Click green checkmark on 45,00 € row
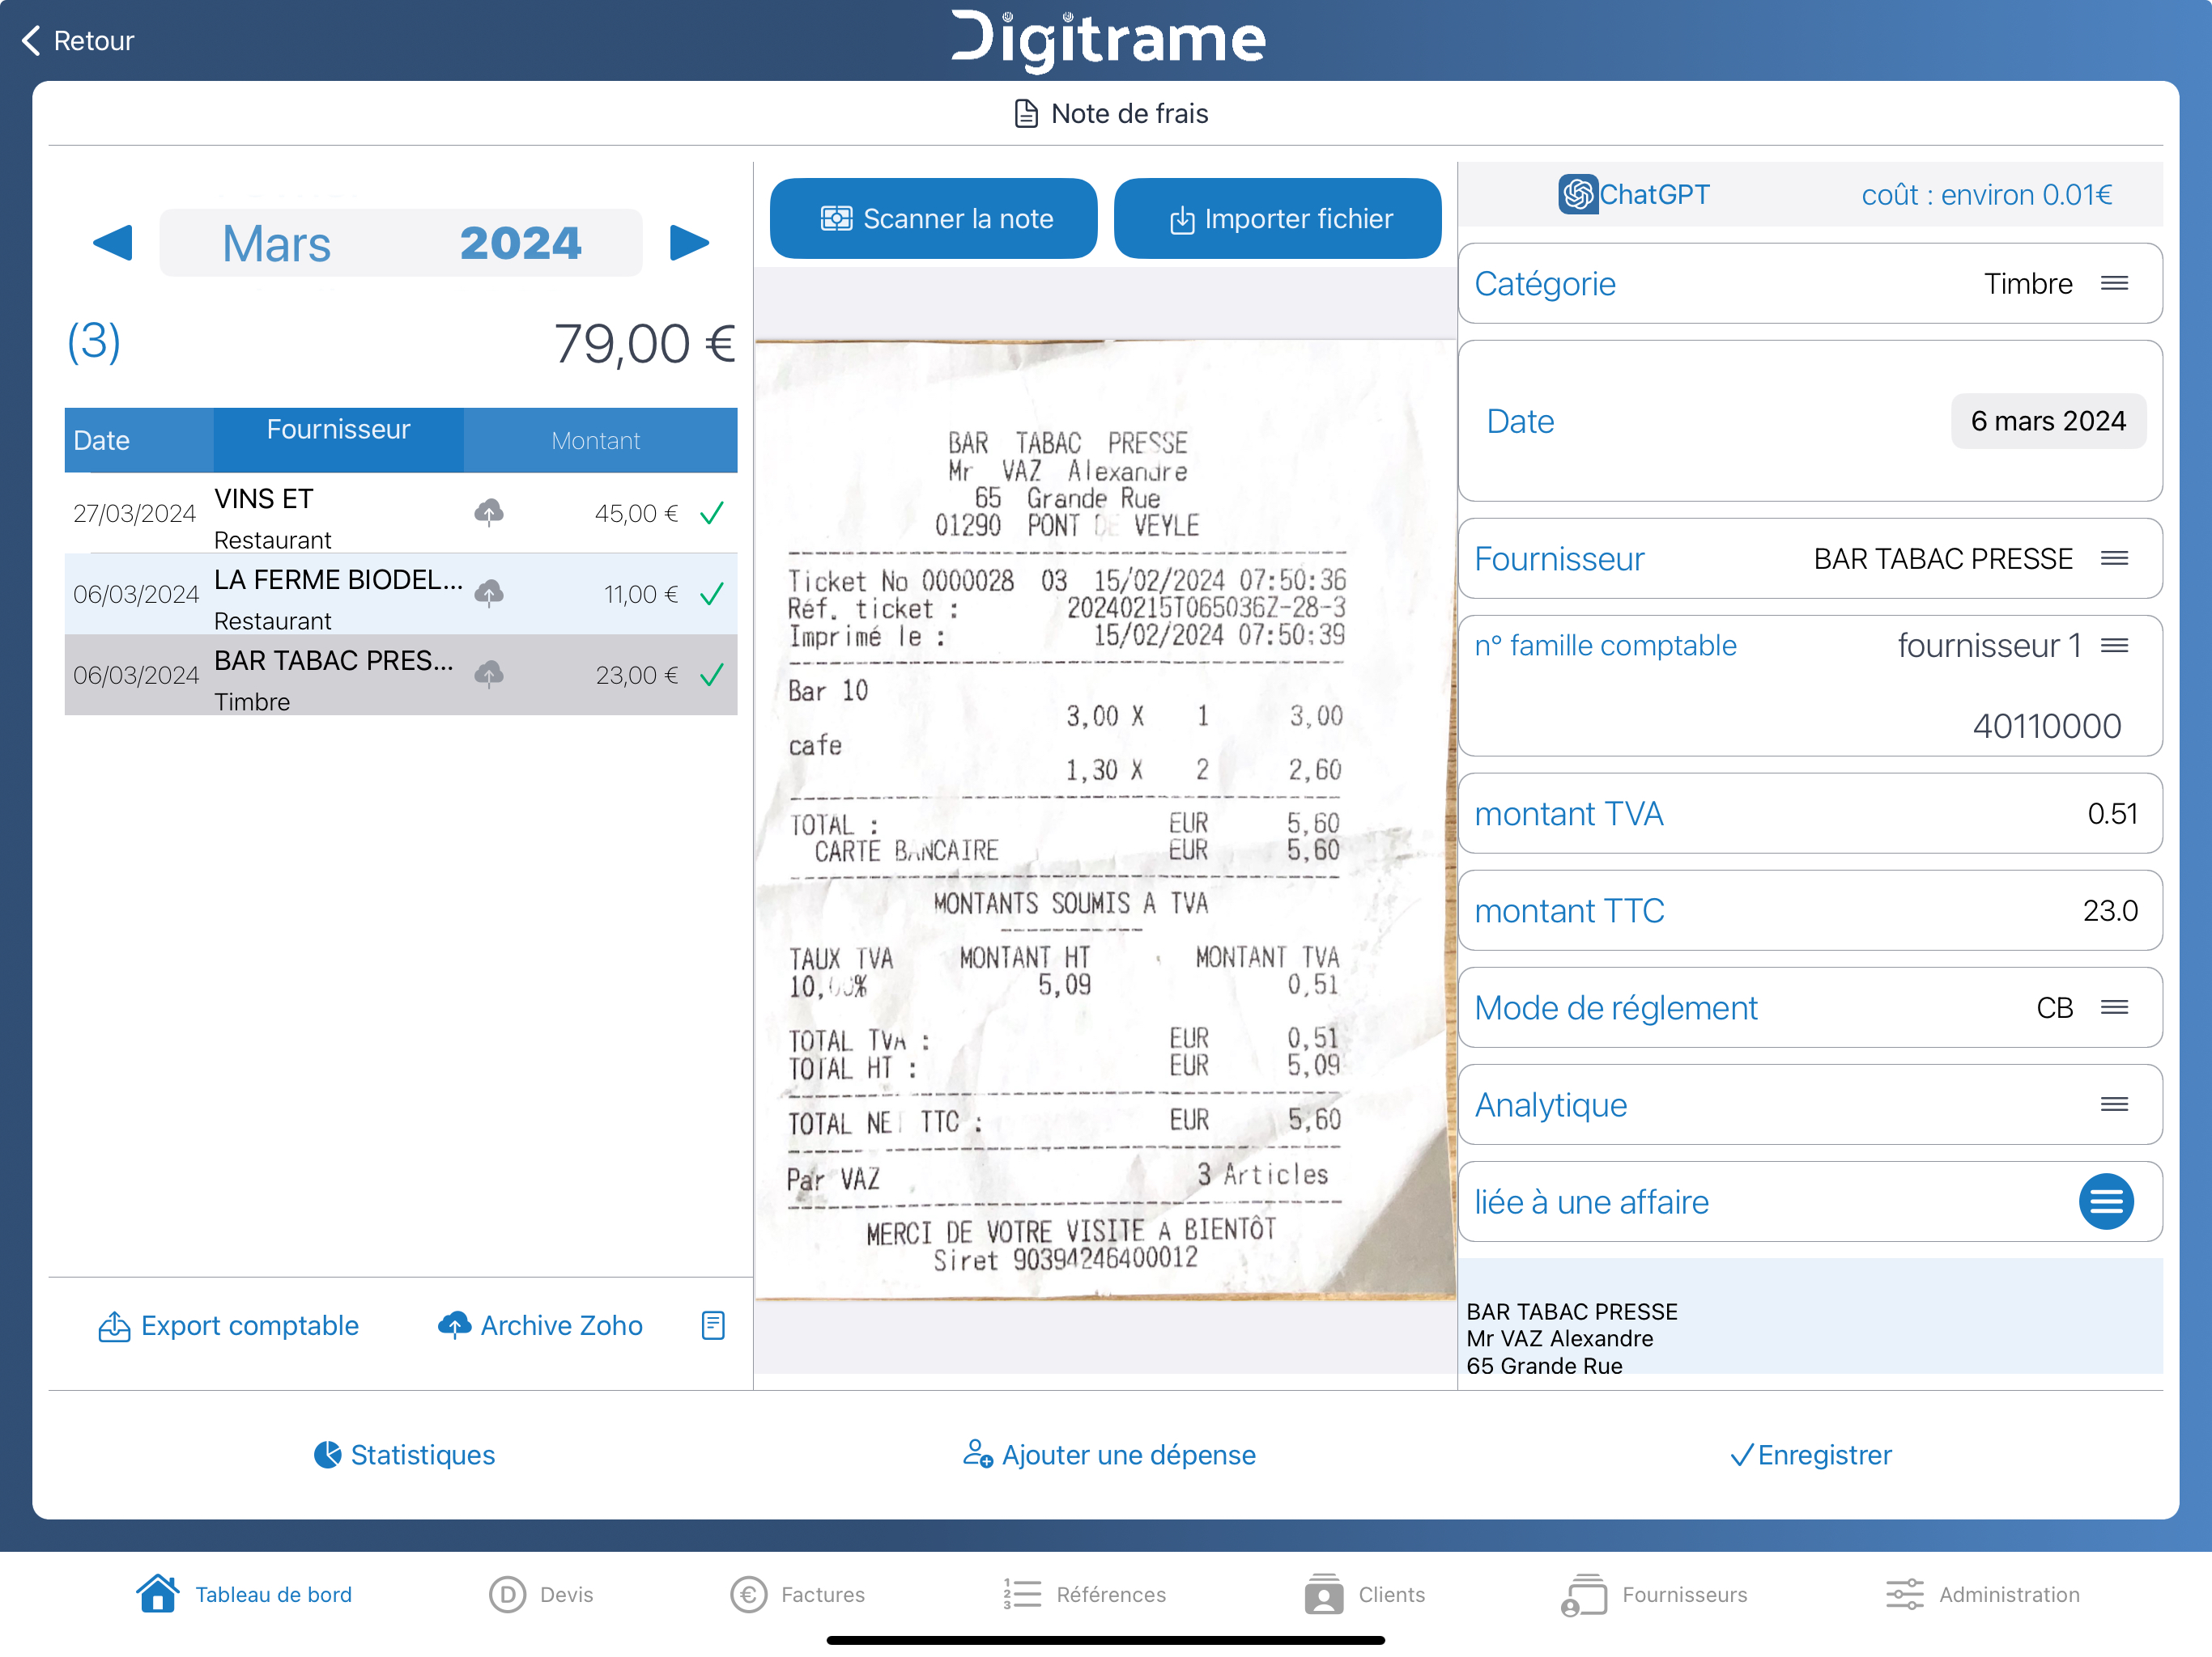 712,514
